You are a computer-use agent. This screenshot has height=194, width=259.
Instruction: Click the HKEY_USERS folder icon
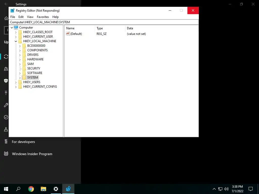(x=20, y=82)
